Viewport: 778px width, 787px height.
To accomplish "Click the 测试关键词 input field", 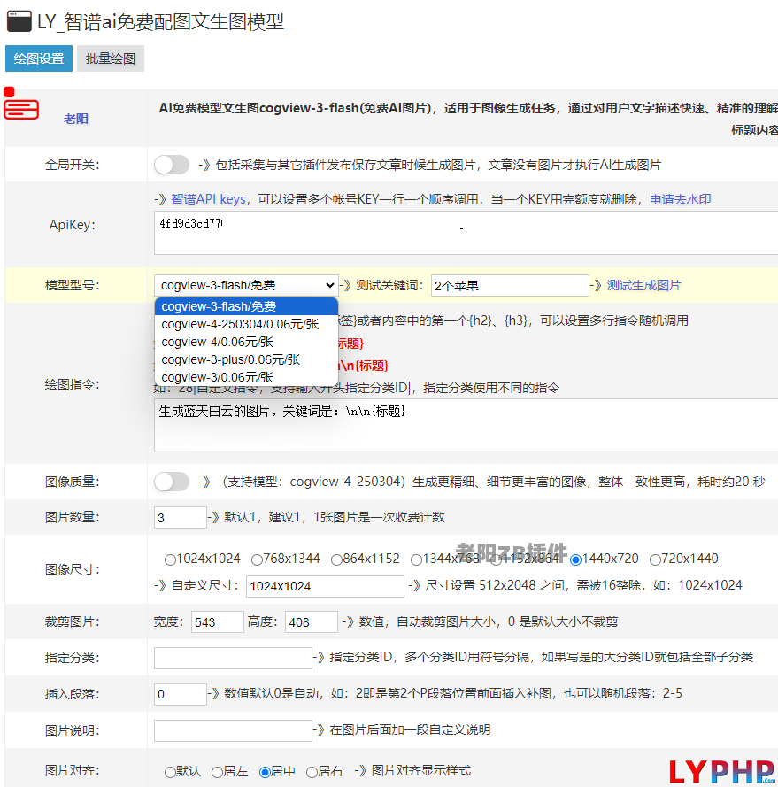I will click(510, 285).
